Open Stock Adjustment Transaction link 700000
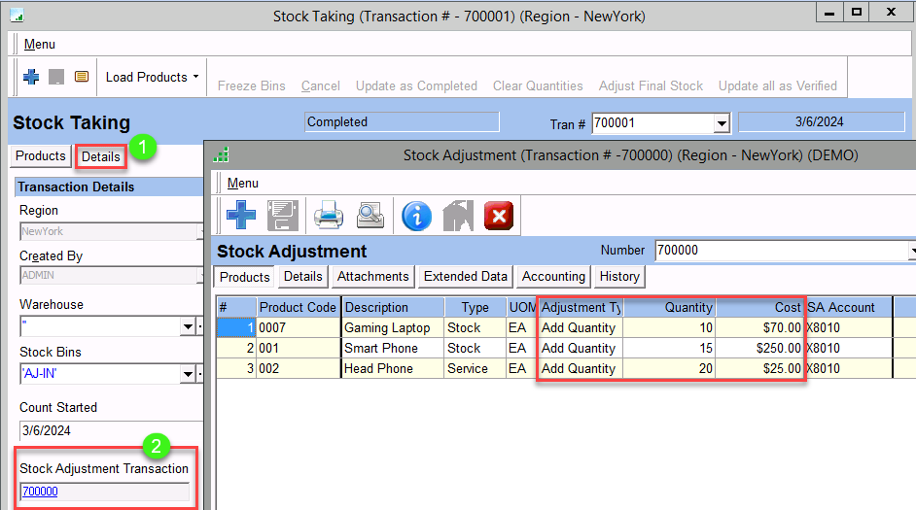Image resolution: width=916 pixels, height=510 pixels. pos(40,492)
